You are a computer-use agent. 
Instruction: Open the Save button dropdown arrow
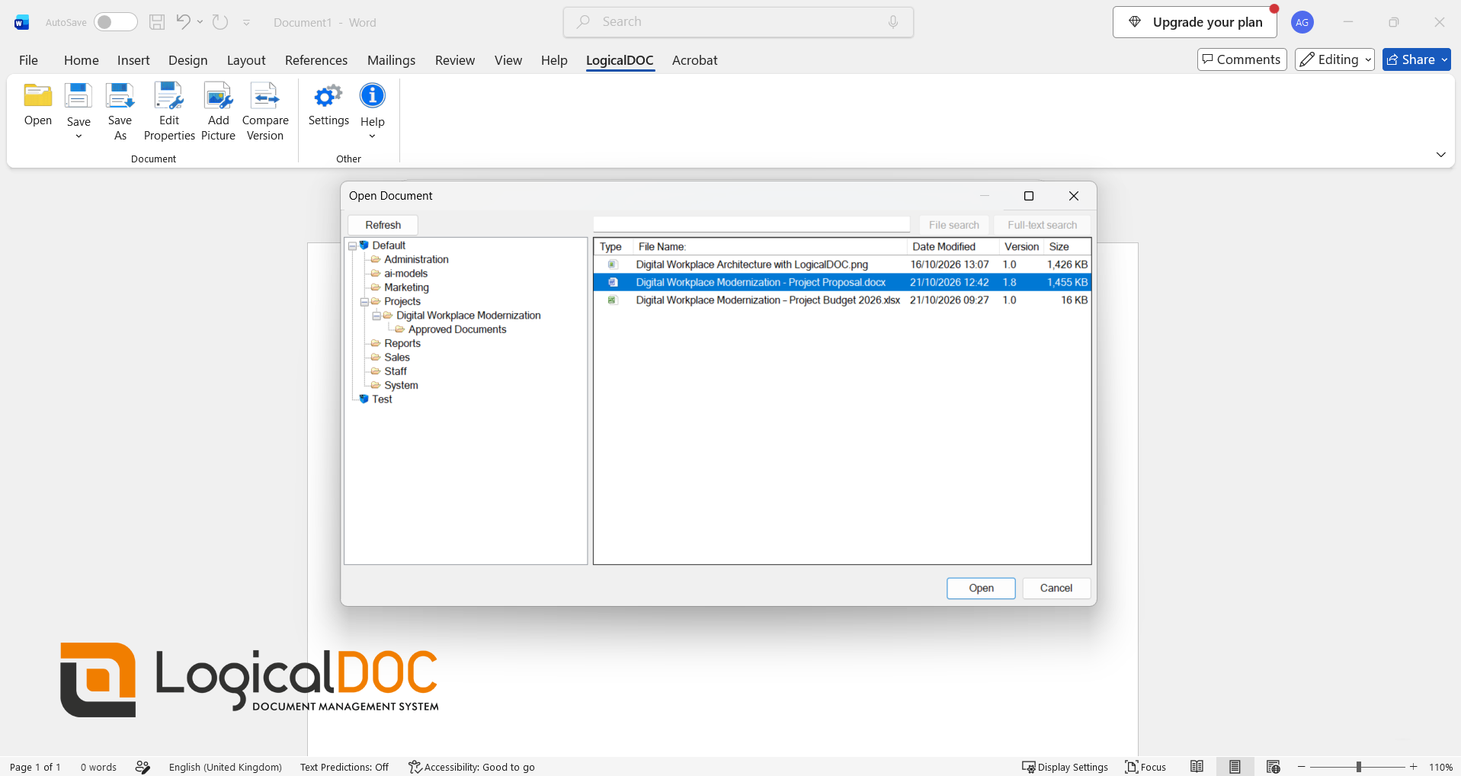[x=78, y=137]
